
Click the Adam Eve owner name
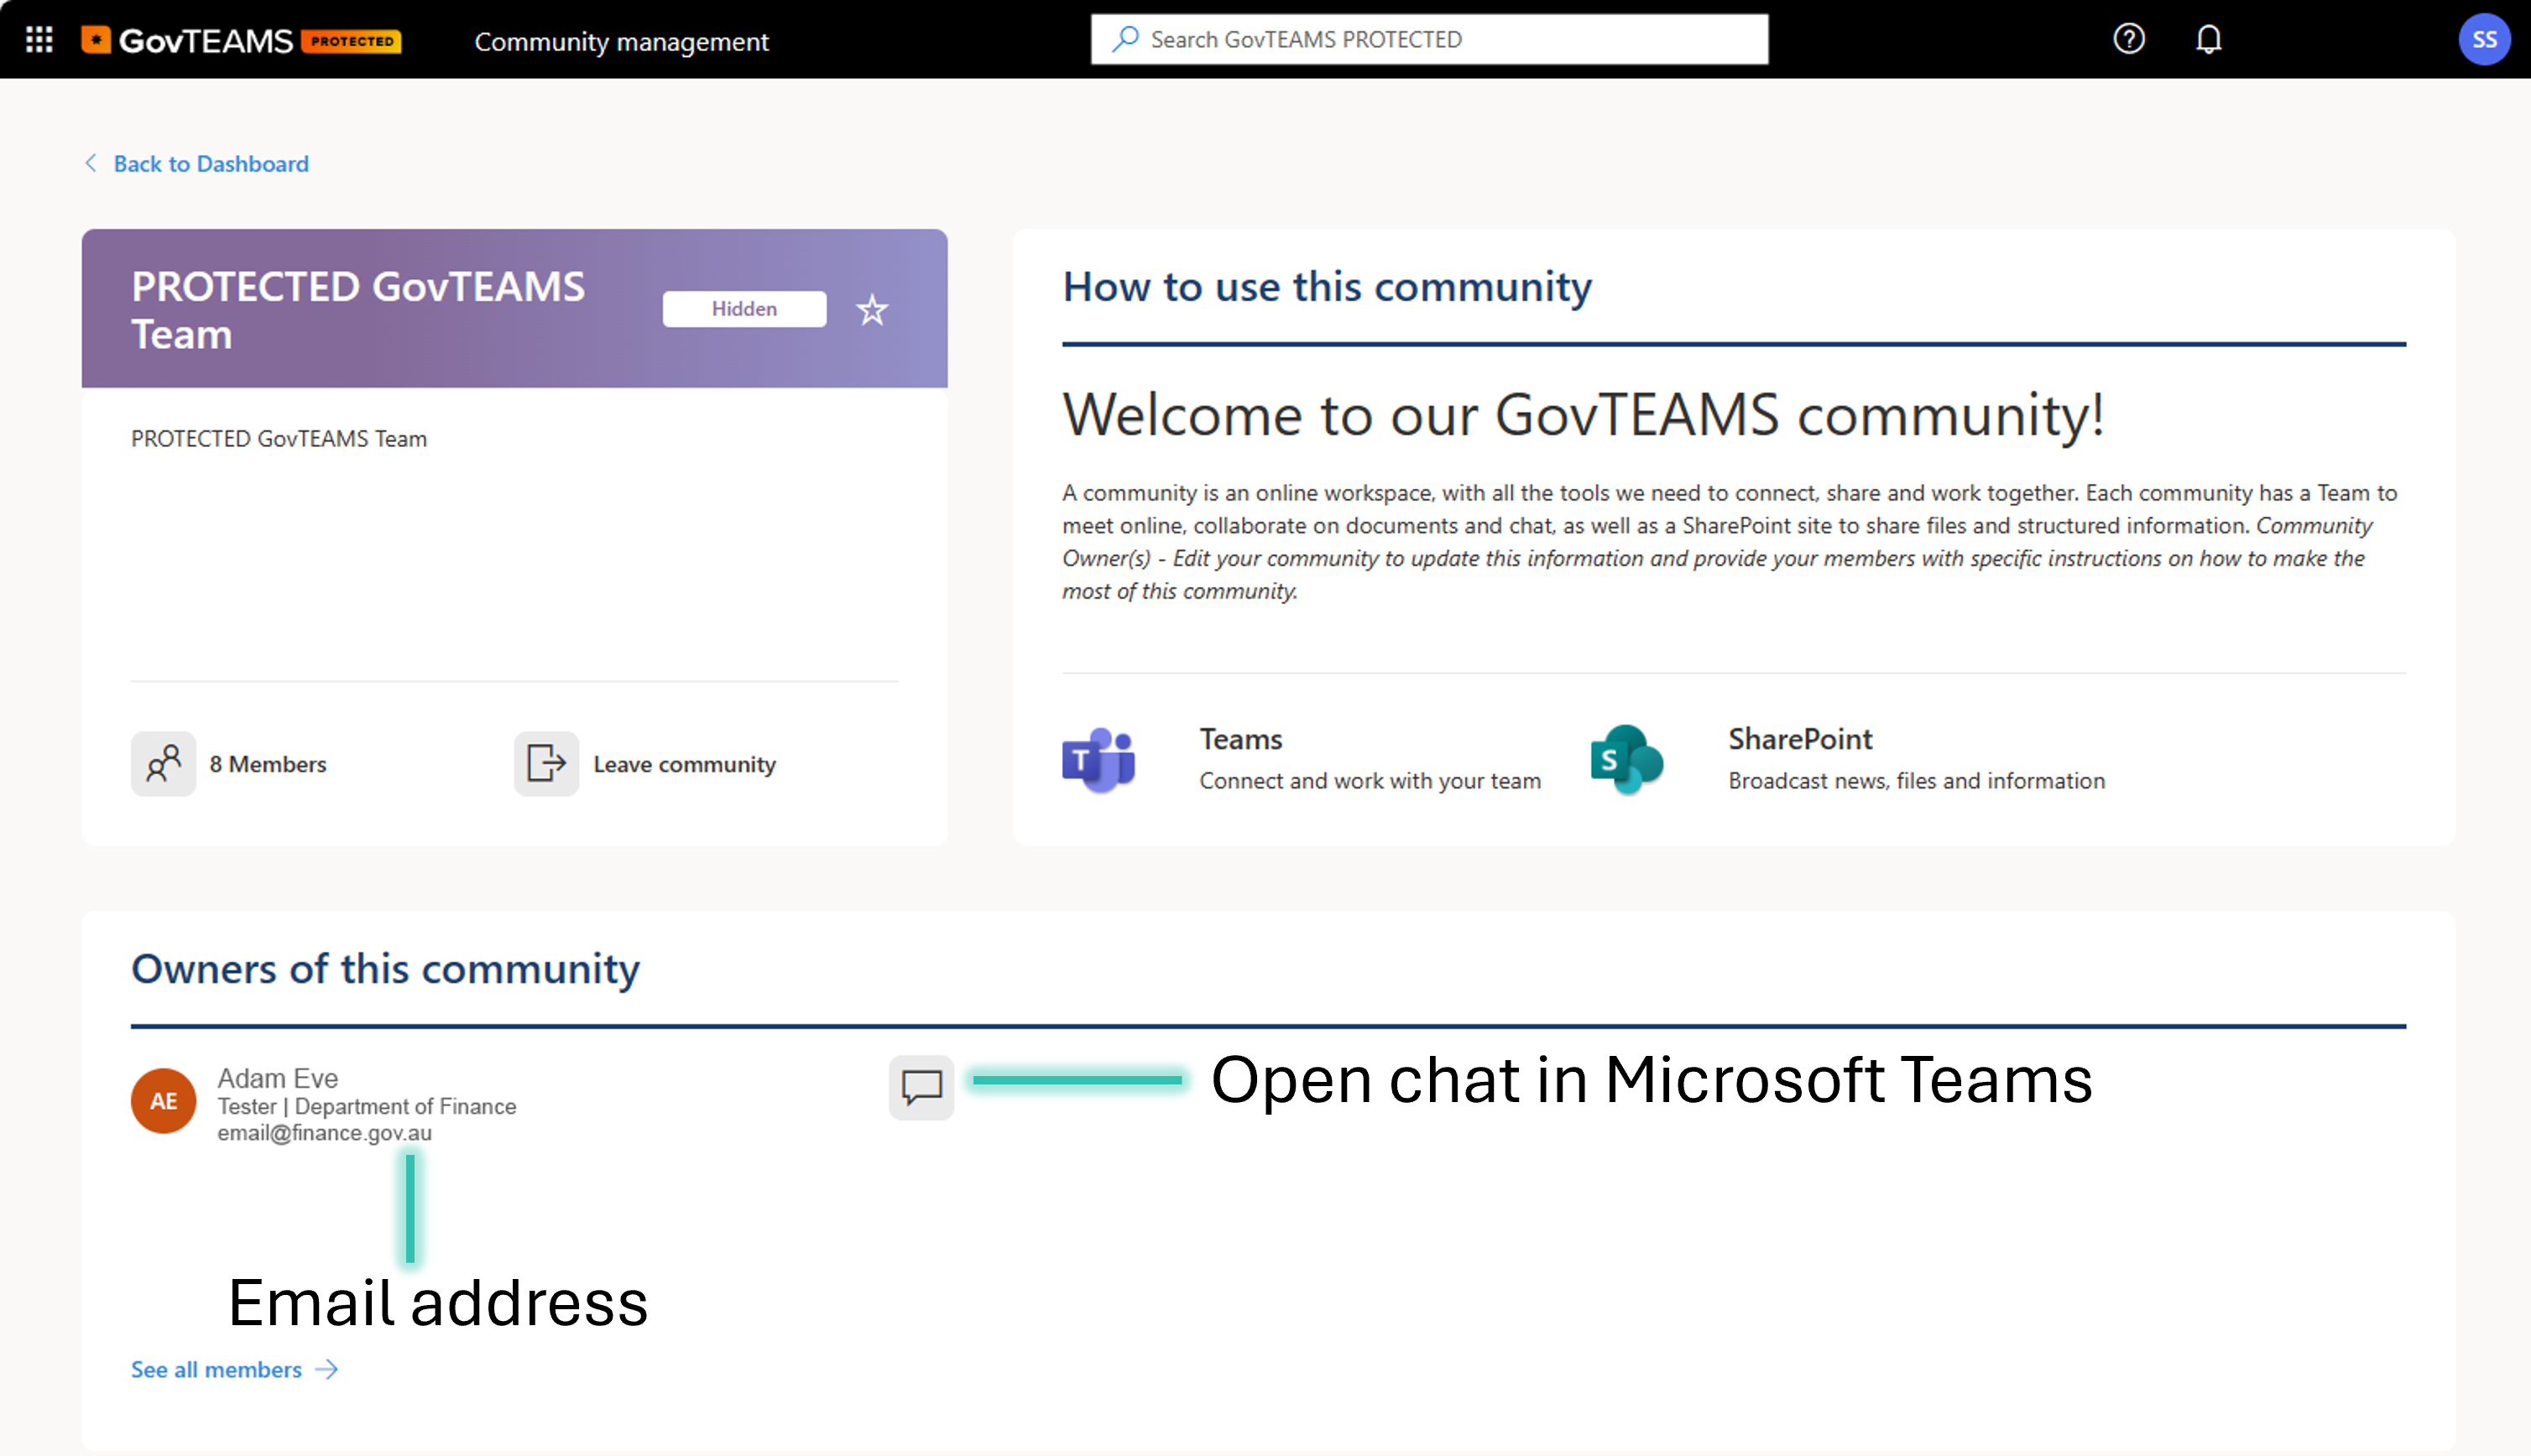[277, 1078]
